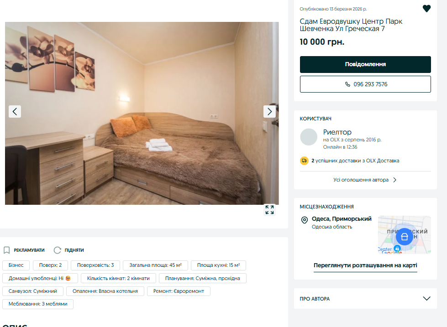447x327 pixels.
Task: Open Усі оголошення автора chevron link
Action: [365, 180]
